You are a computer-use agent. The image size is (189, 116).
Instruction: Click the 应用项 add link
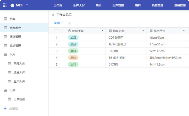(13, 109)
